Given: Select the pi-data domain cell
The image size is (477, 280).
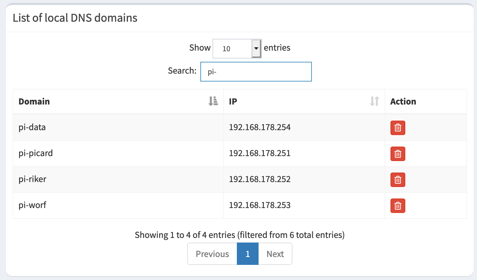Looking at the screenshot, I should pyautogui.click(x=32, y=127).
